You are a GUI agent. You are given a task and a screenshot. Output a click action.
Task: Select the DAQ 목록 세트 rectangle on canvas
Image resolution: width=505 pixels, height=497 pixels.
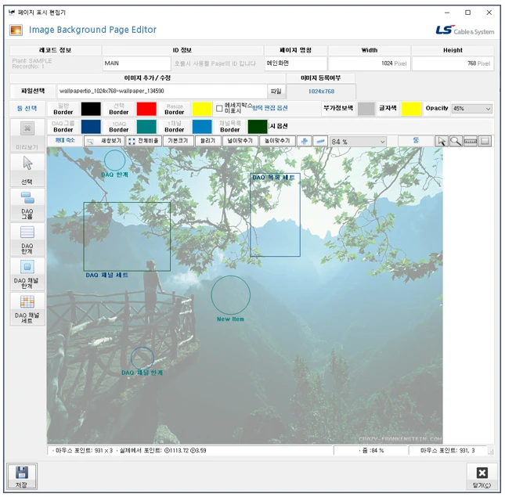pos(275,215)
